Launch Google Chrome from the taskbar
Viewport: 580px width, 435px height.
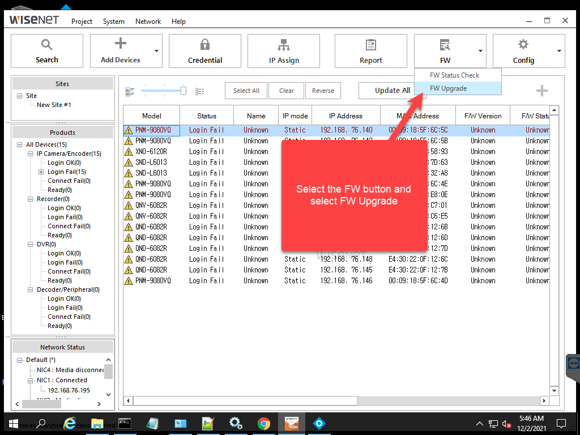pyautogui.click(x=263, y=423)
